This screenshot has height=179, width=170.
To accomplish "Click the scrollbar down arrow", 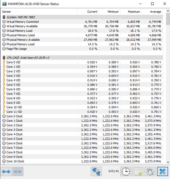I will coord(168,162).
